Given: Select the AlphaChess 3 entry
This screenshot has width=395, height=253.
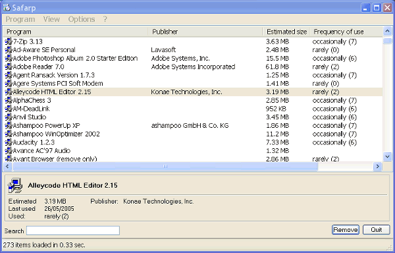Looking at the screenshot, I should point(32,100).
